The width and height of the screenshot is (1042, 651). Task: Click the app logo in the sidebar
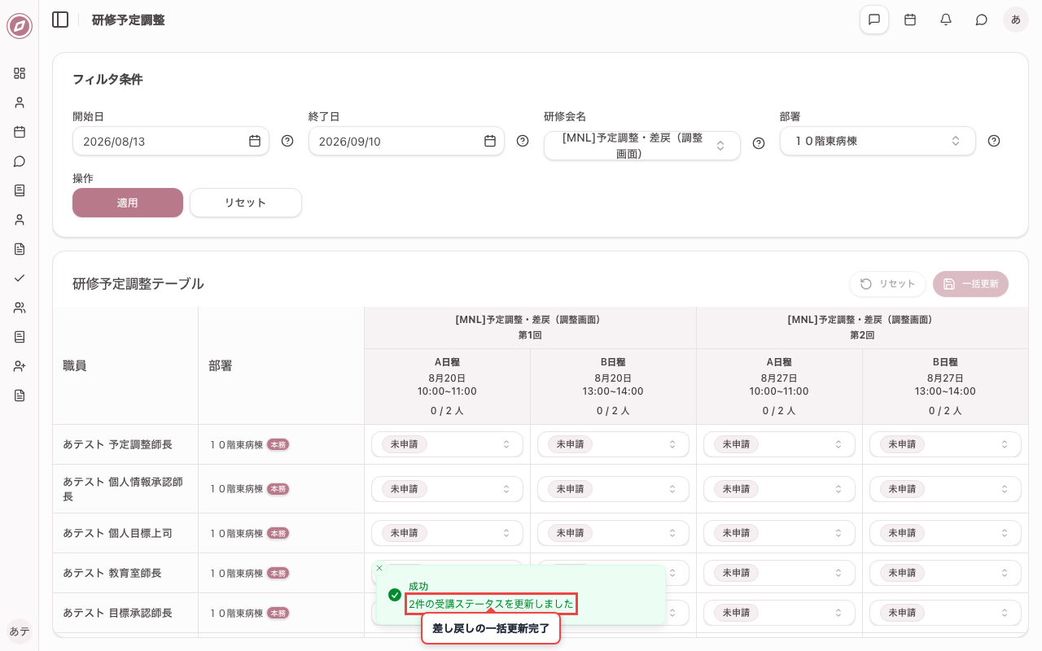pos(20,26)
